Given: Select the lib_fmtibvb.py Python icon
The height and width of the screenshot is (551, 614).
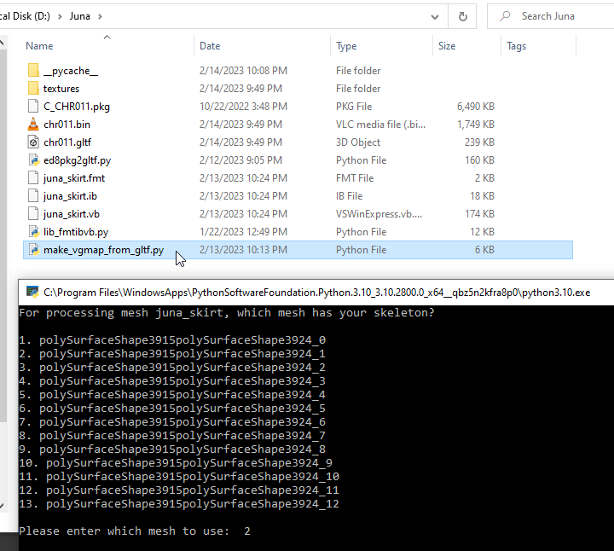Looking at the screenshot, I should point(33,232).
